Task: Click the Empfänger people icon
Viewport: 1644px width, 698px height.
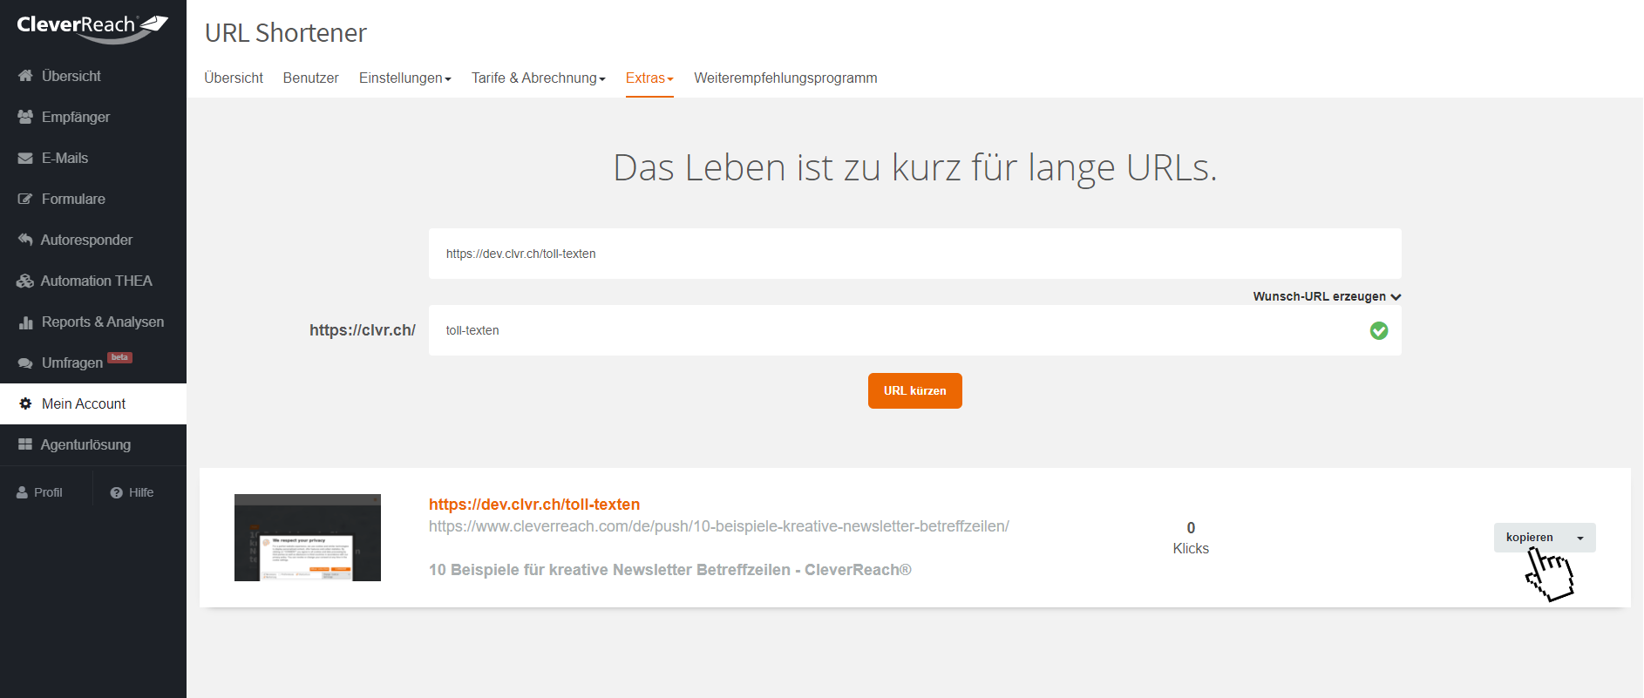Action: (x=25, y=117)
